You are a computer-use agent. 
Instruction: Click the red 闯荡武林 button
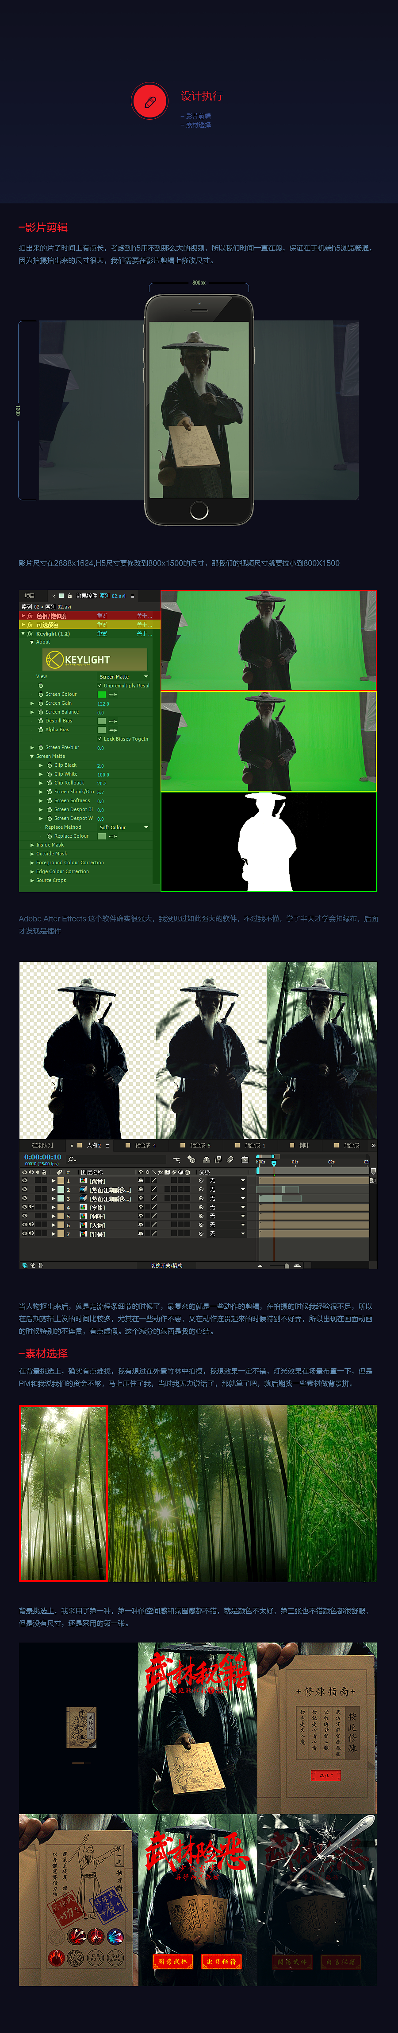[x=172, y=1961]
